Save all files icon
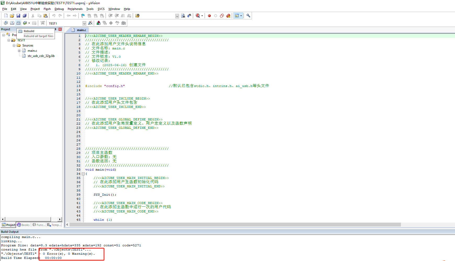 click(25, 16)
